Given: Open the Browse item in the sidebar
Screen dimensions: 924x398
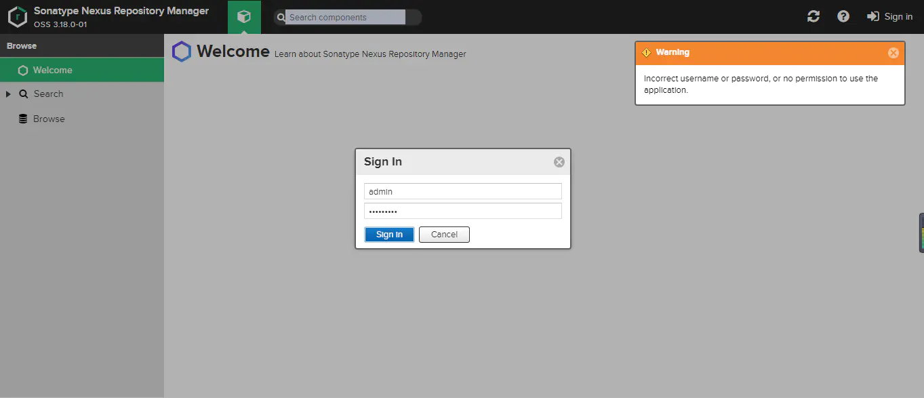Looking at the screenshot, I should point(48,119).
